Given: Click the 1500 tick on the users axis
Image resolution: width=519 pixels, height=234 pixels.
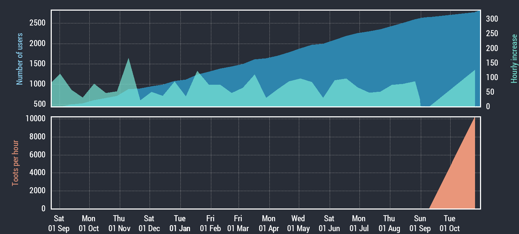Looking at the screenshot, I should (x=38, y=64).
